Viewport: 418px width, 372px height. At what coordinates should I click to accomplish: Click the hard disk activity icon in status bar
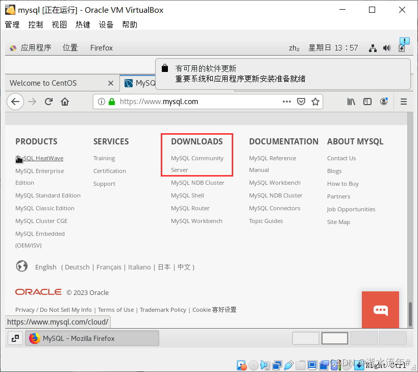[241, 365]
